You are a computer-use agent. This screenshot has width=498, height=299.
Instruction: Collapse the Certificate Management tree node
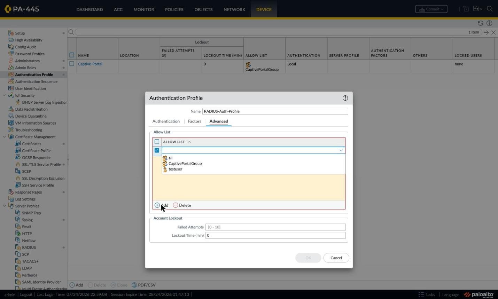point(4,137)
